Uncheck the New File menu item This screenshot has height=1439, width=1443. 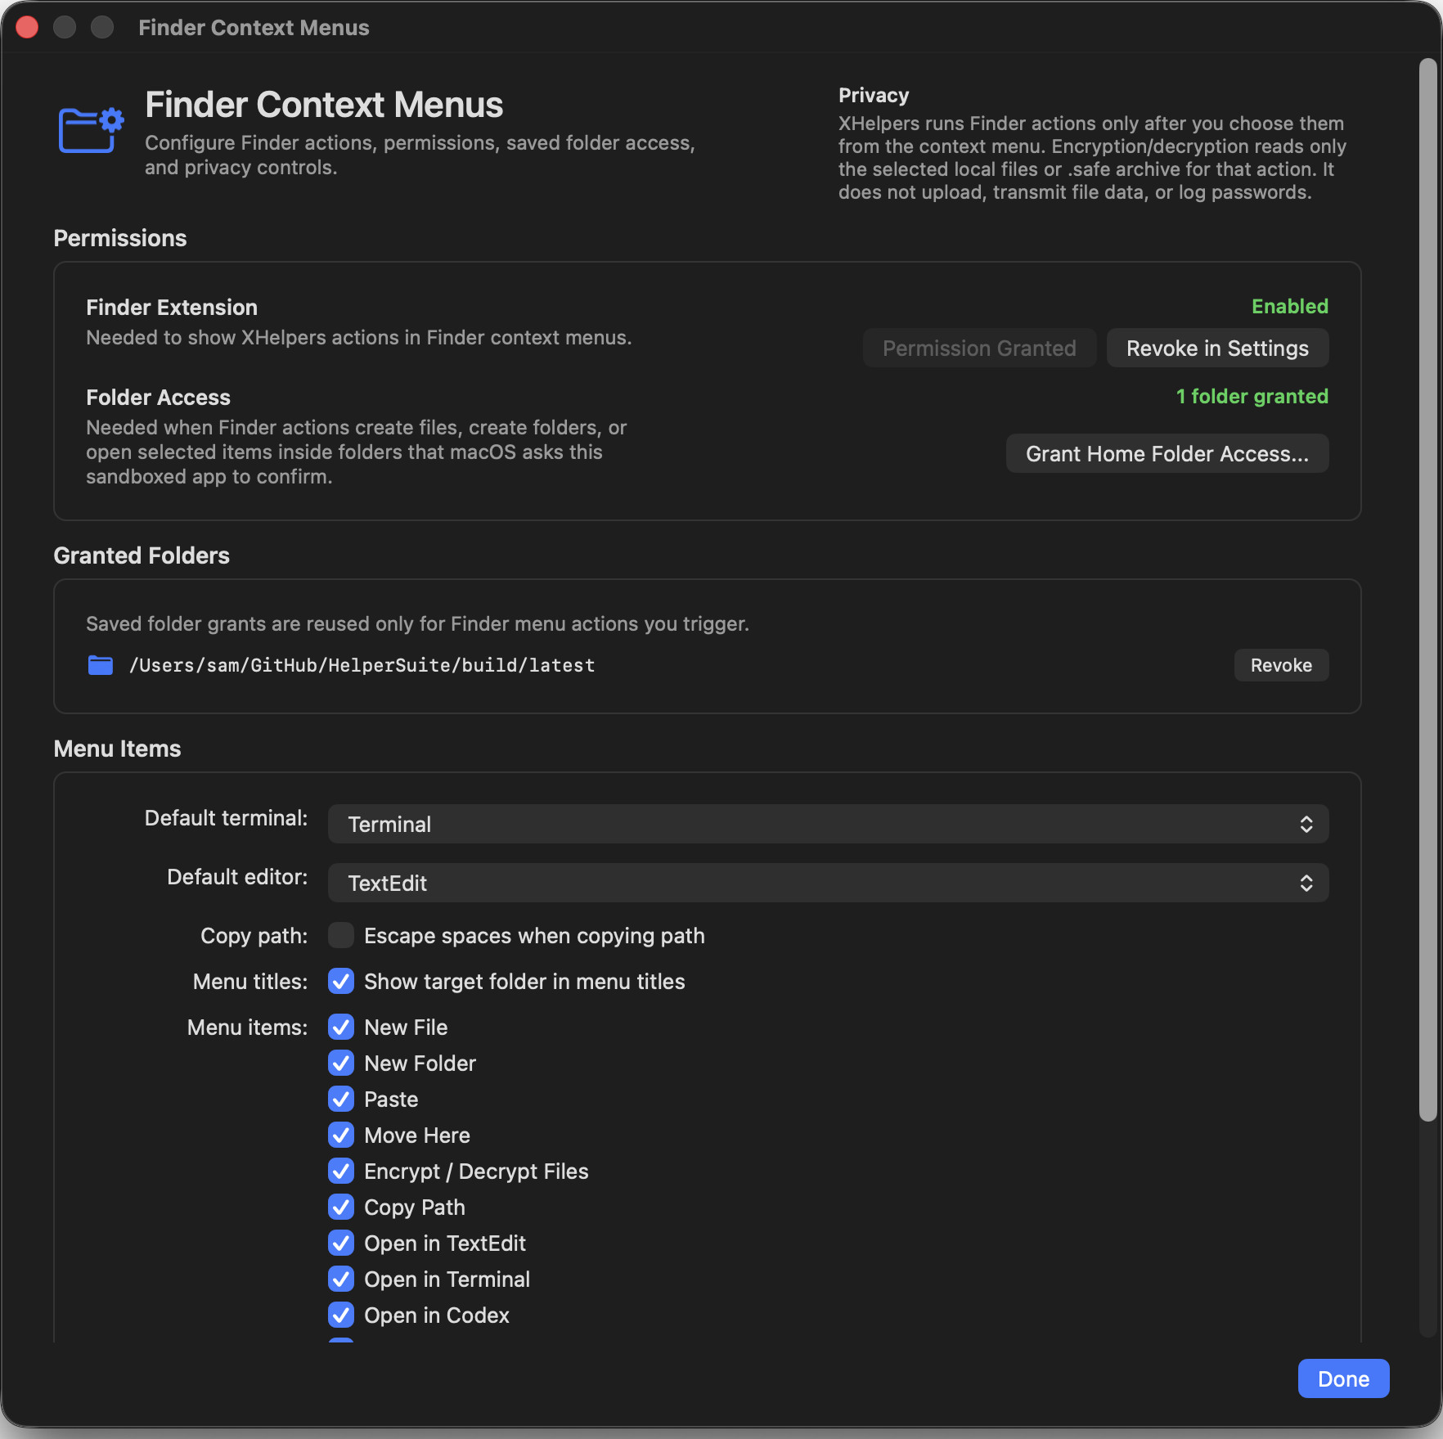(x=341, y=1027)
